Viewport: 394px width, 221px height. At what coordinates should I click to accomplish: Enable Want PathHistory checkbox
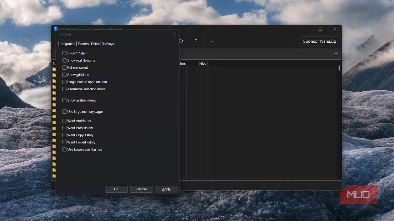pyautogui.click(x=64, y=128)
